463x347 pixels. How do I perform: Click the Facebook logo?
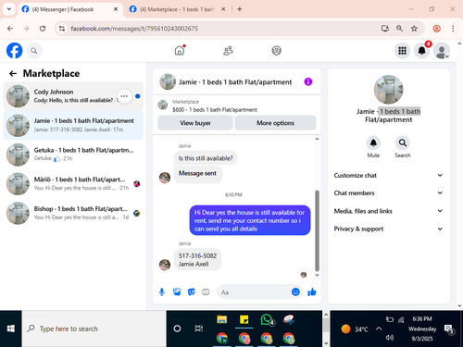[15, 51]
